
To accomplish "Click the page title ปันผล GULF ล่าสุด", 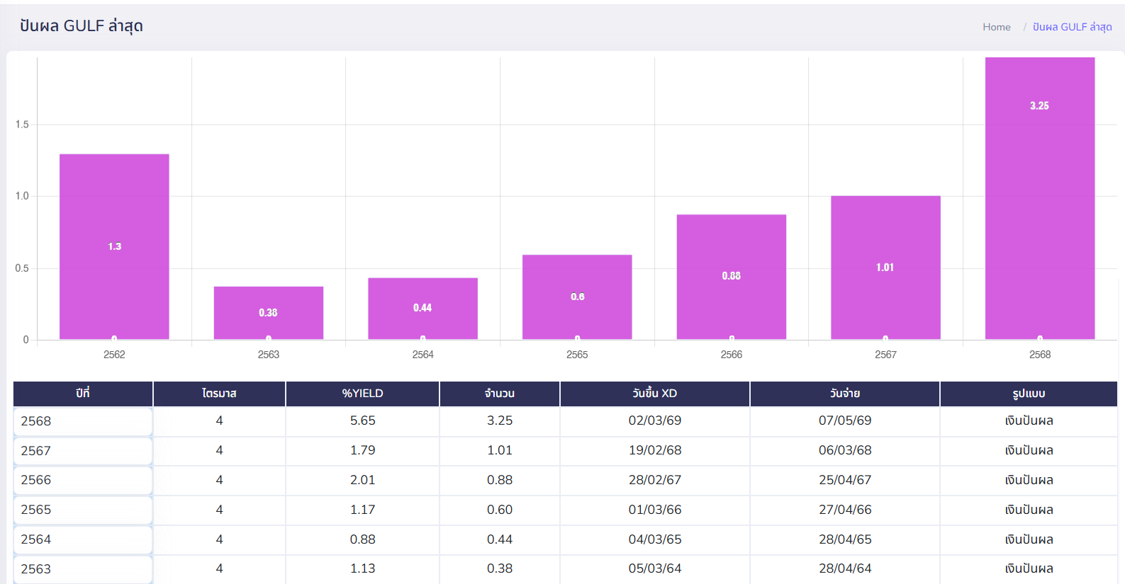I will pyautogui.click(x=82, y=26).
